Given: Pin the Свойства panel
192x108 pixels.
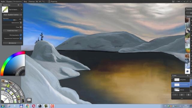Looking at the screenshot, I should coord(18,5).
